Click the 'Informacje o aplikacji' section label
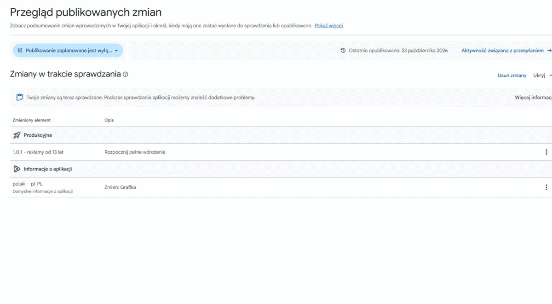The width and height of the screenshot is (552, 304). pyautogui.click(x=48, y=169)
